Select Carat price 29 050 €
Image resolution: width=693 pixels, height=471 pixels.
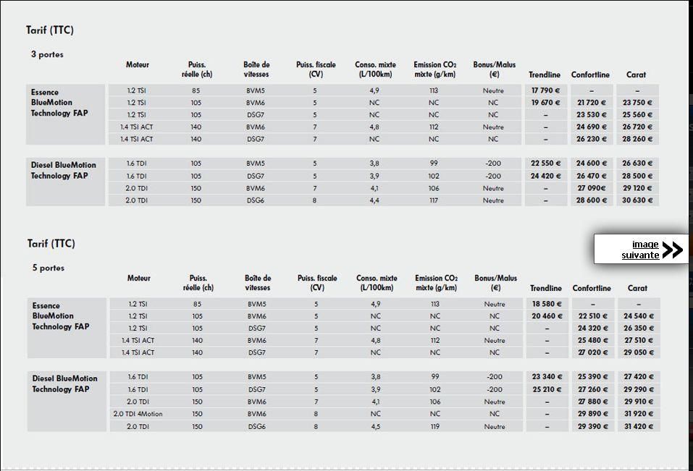[x=639, y=352]
